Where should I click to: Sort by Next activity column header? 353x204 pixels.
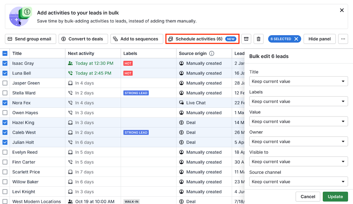(x=81, y=54)
